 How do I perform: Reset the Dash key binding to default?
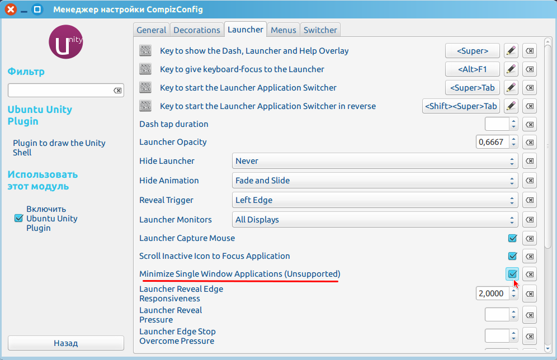[x=530, y=51]
